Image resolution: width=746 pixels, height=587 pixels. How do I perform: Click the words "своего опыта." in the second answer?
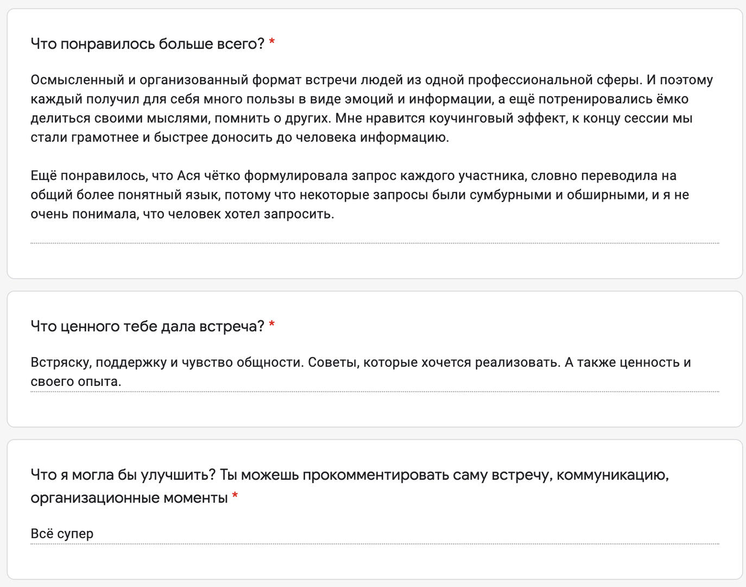click(x=75, y=382)
